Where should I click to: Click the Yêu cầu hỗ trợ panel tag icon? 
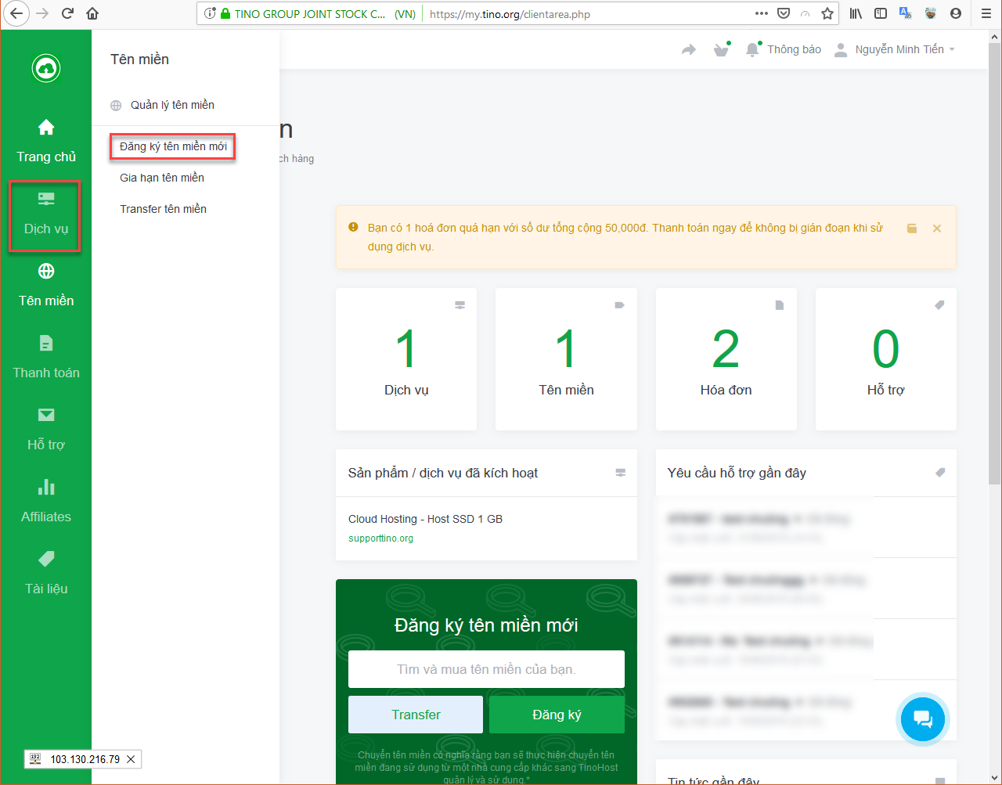tap(940, 473)
